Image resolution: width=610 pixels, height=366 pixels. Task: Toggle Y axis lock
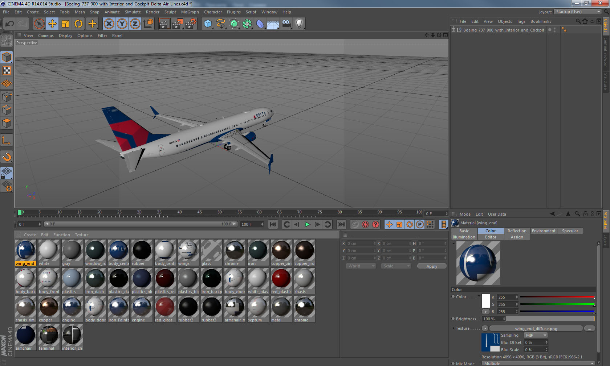tap(122, 24)
